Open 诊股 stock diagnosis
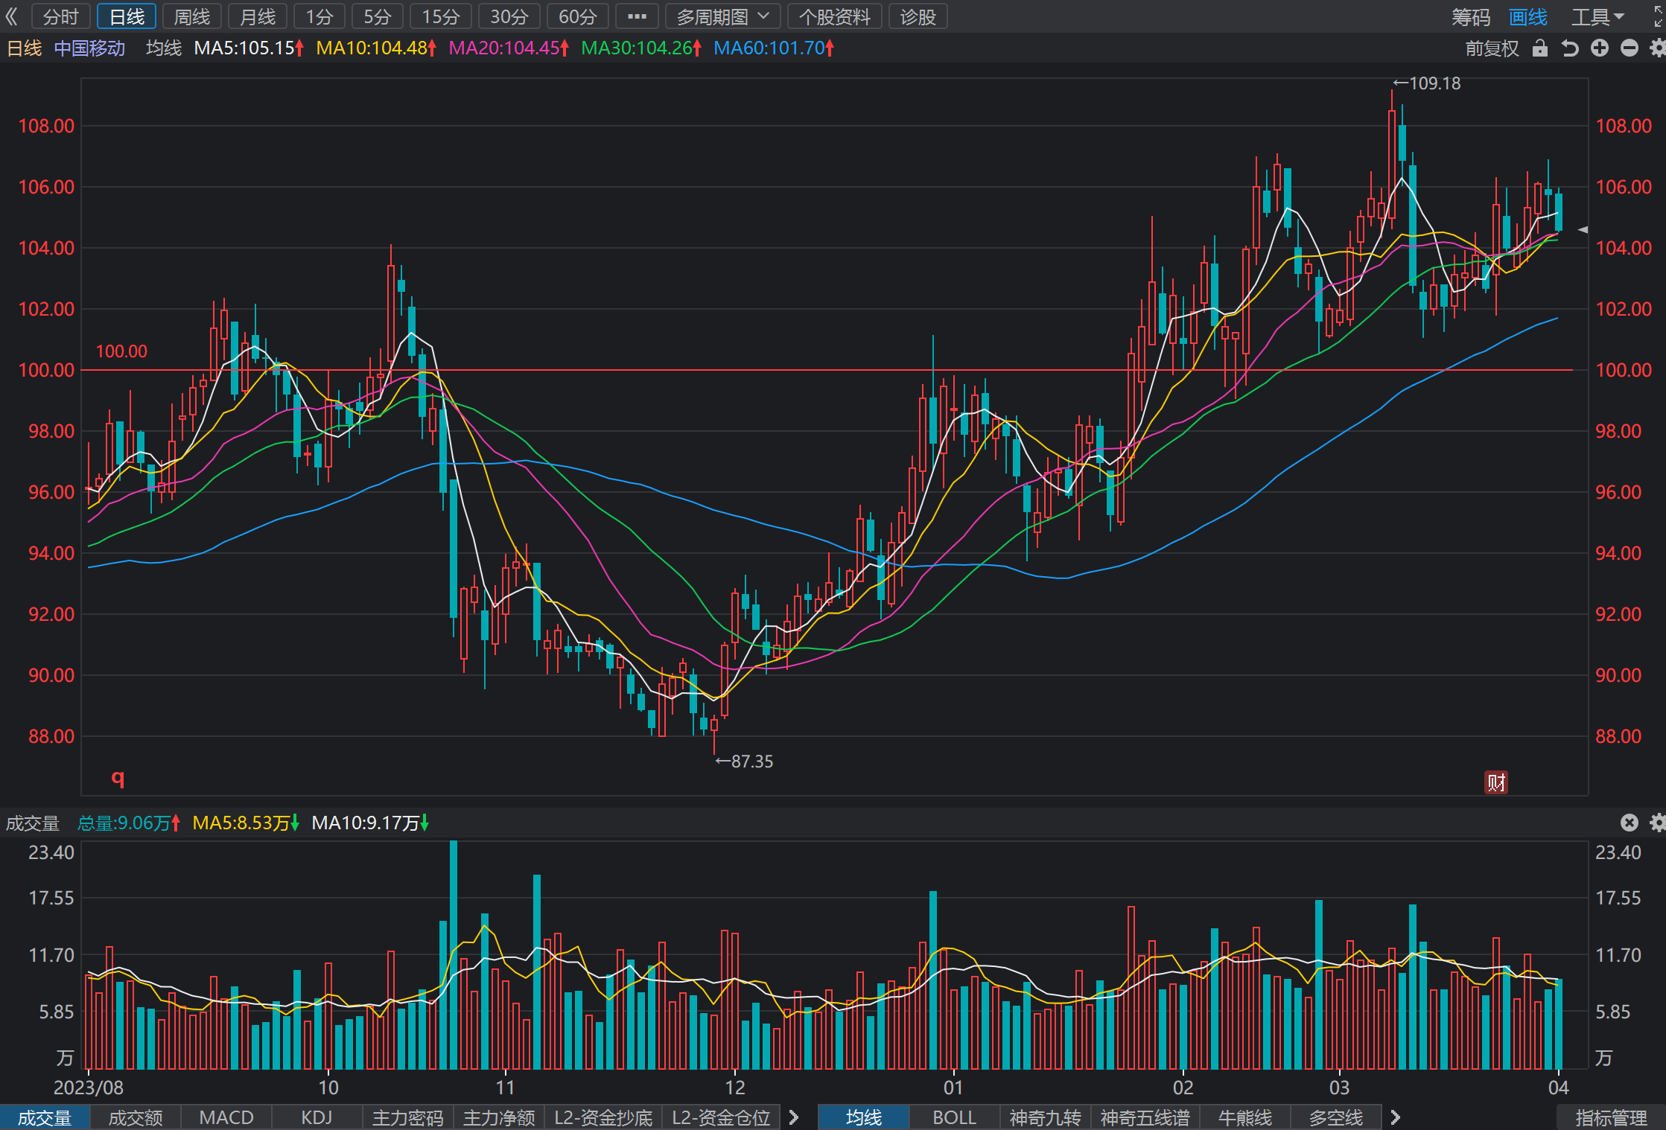Viewport: 1666px width, 1130px height. [918, 16]
